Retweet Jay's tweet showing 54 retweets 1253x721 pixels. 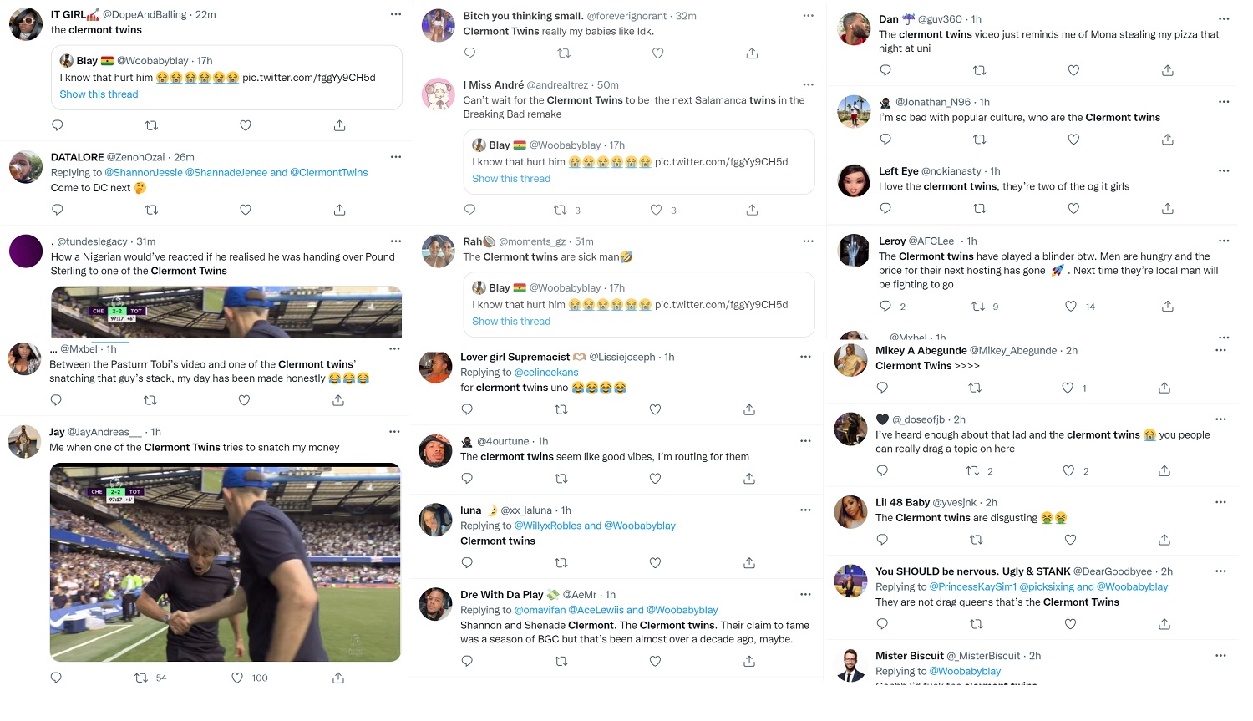pos(141,678)
